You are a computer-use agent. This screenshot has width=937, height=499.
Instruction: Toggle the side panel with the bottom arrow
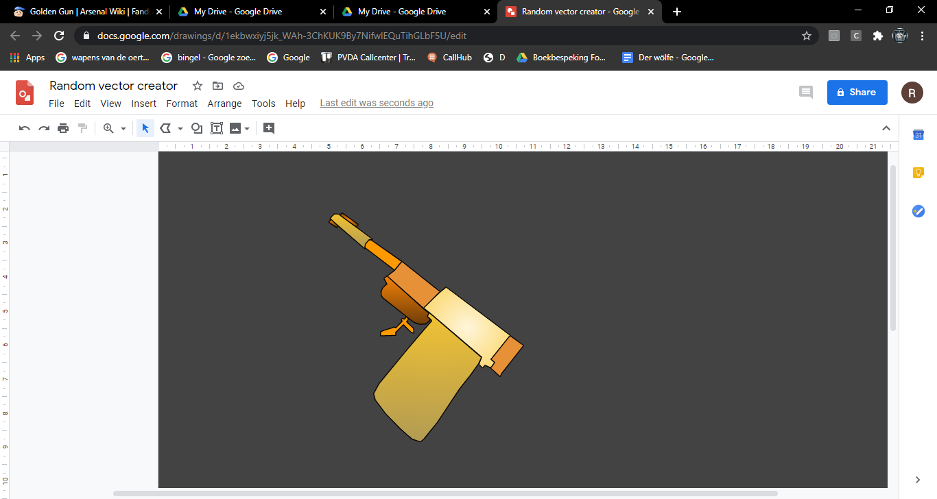click(x=918, y=480)
